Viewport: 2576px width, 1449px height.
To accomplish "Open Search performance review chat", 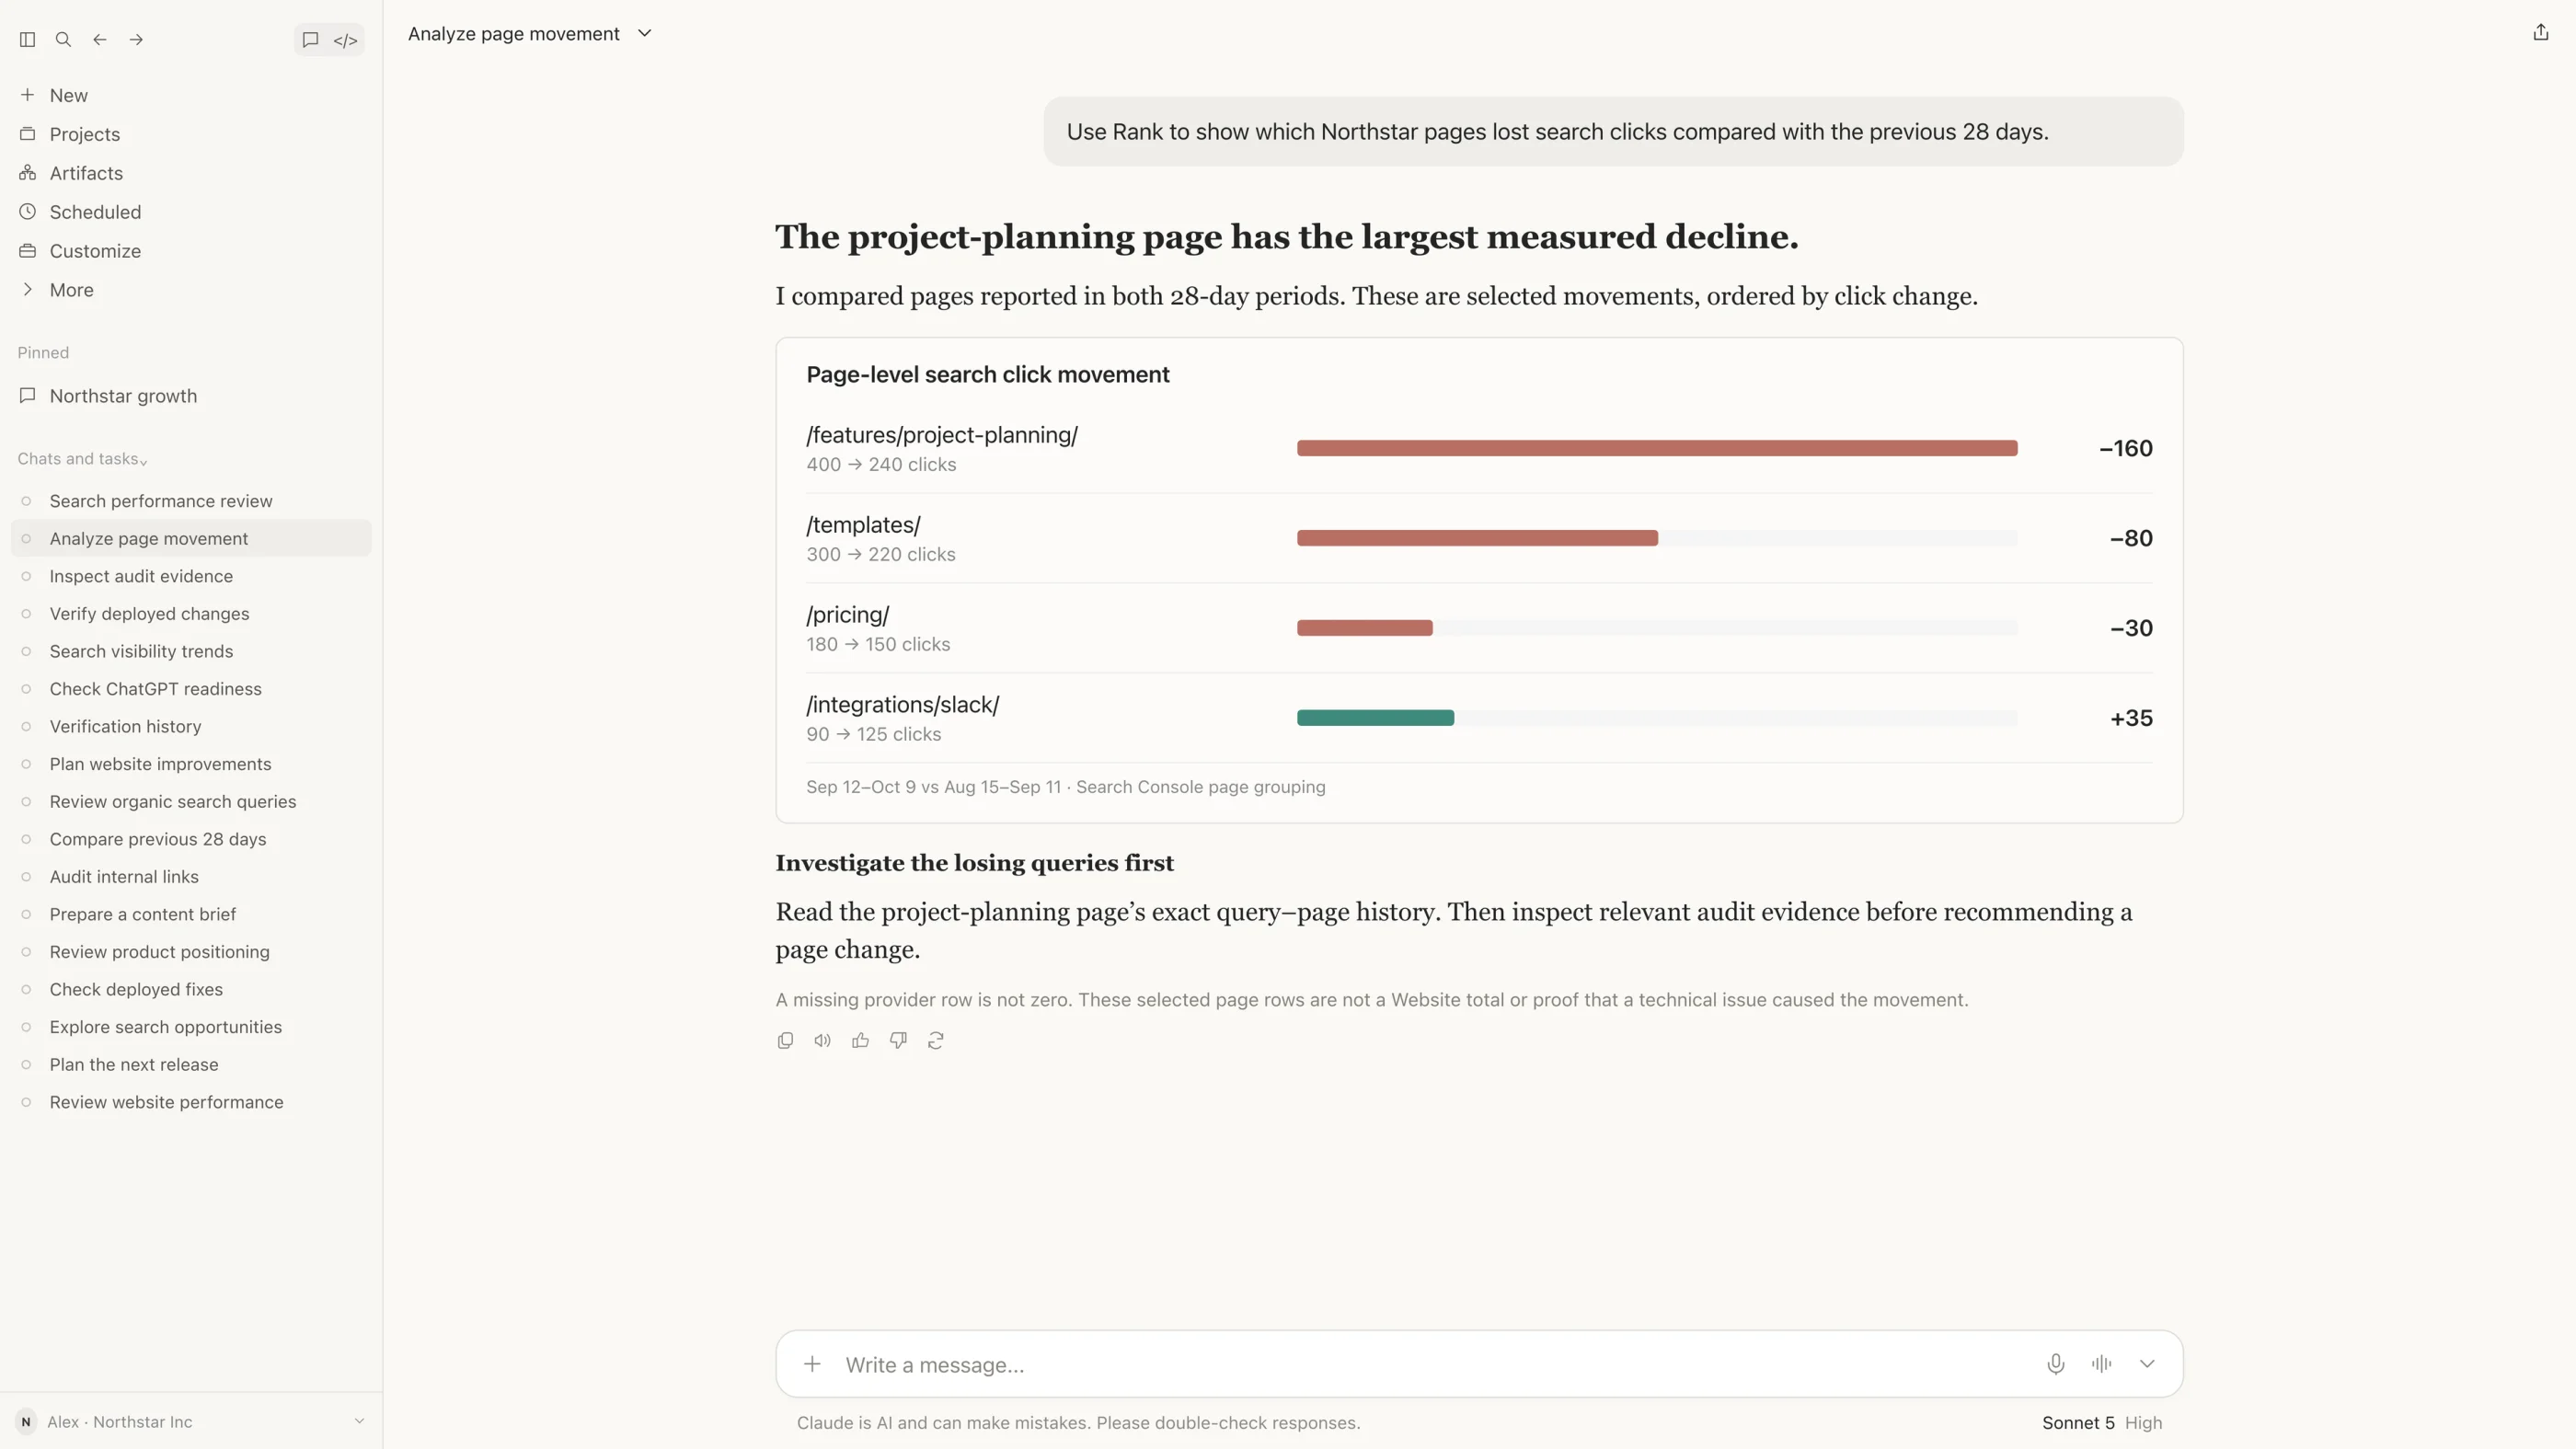I will click(x=161, y=501).
